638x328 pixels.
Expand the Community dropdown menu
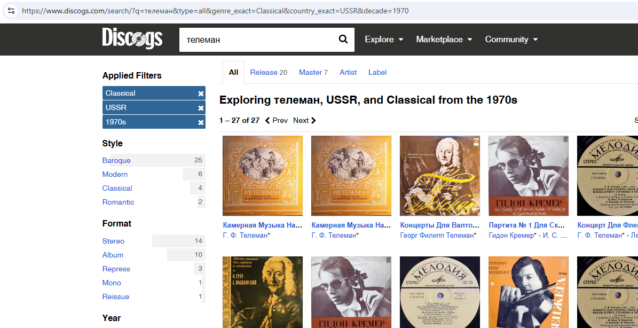511,40
